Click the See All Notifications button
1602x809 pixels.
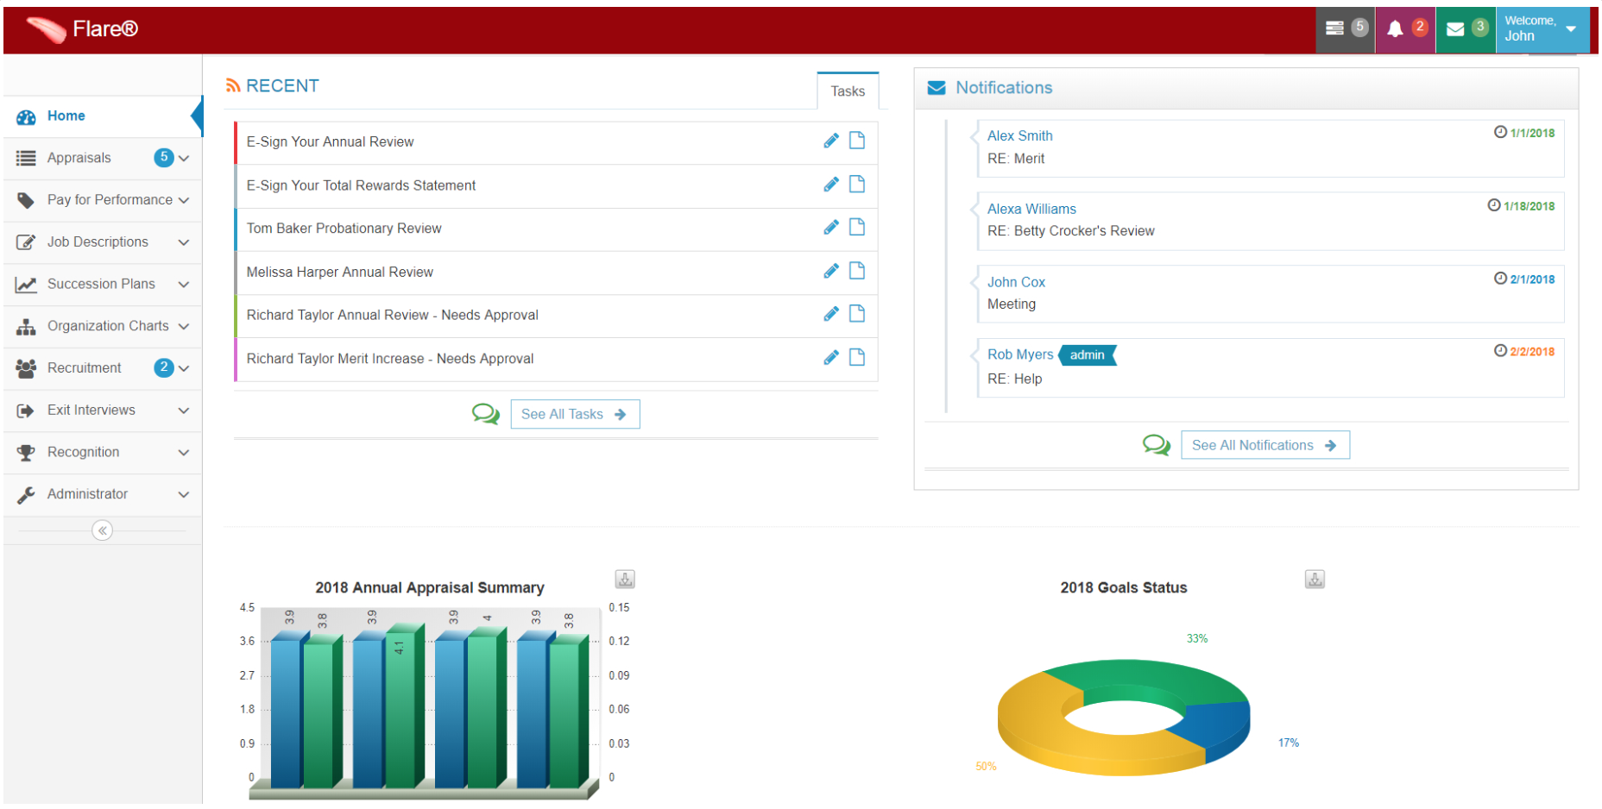[1265, 444]
